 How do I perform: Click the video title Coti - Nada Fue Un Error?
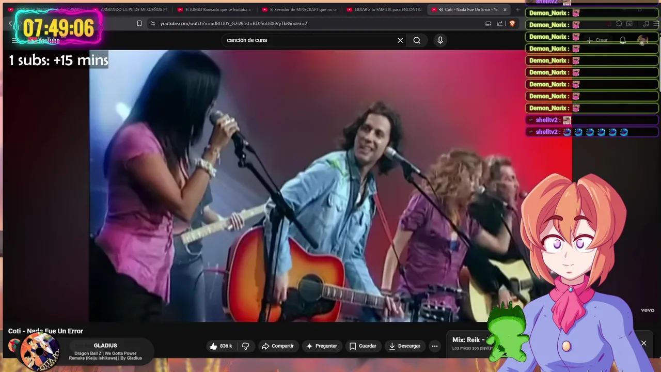(45, 331)
